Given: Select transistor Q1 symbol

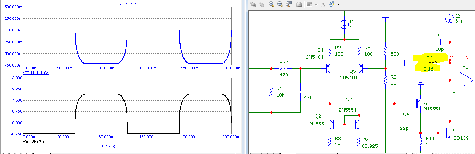Looking at the screenshot, I should point(327,69).
